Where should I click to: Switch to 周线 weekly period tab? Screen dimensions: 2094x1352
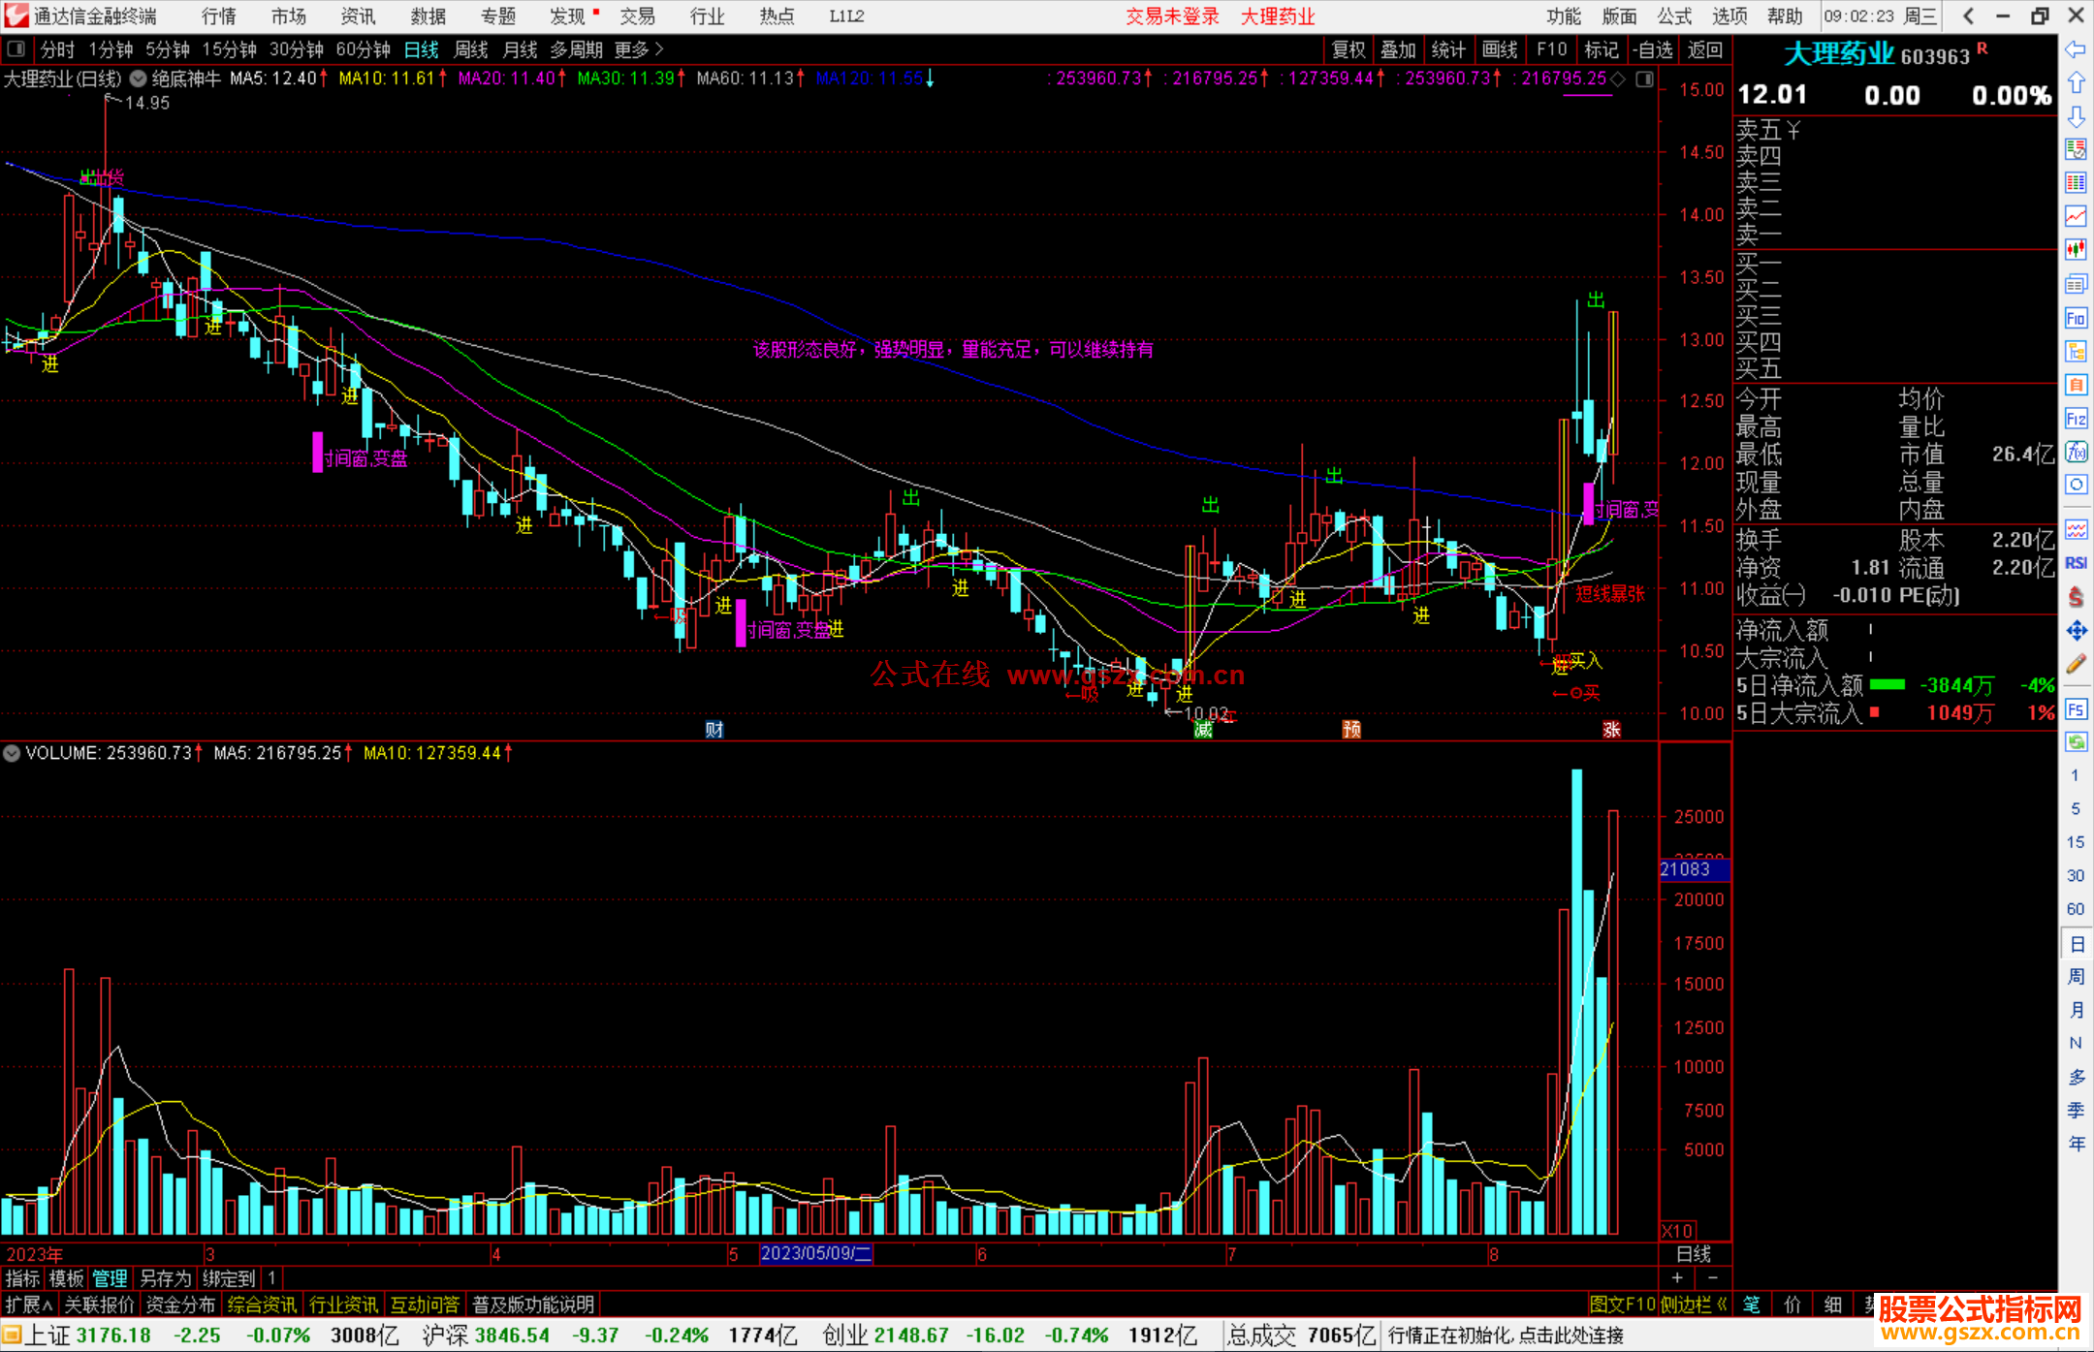471,48
